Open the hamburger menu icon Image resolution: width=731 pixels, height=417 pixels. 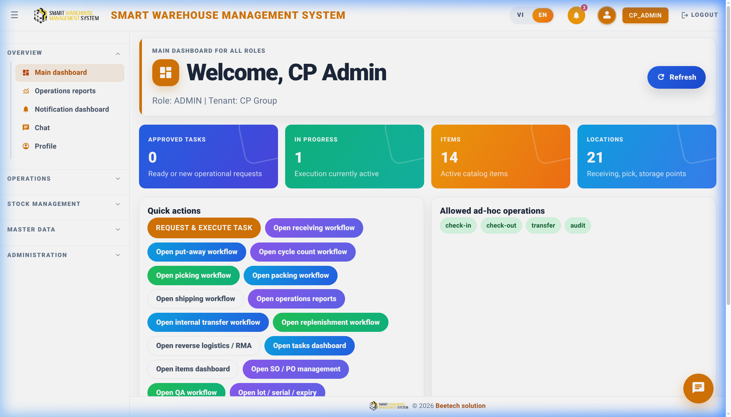[14, 15]
